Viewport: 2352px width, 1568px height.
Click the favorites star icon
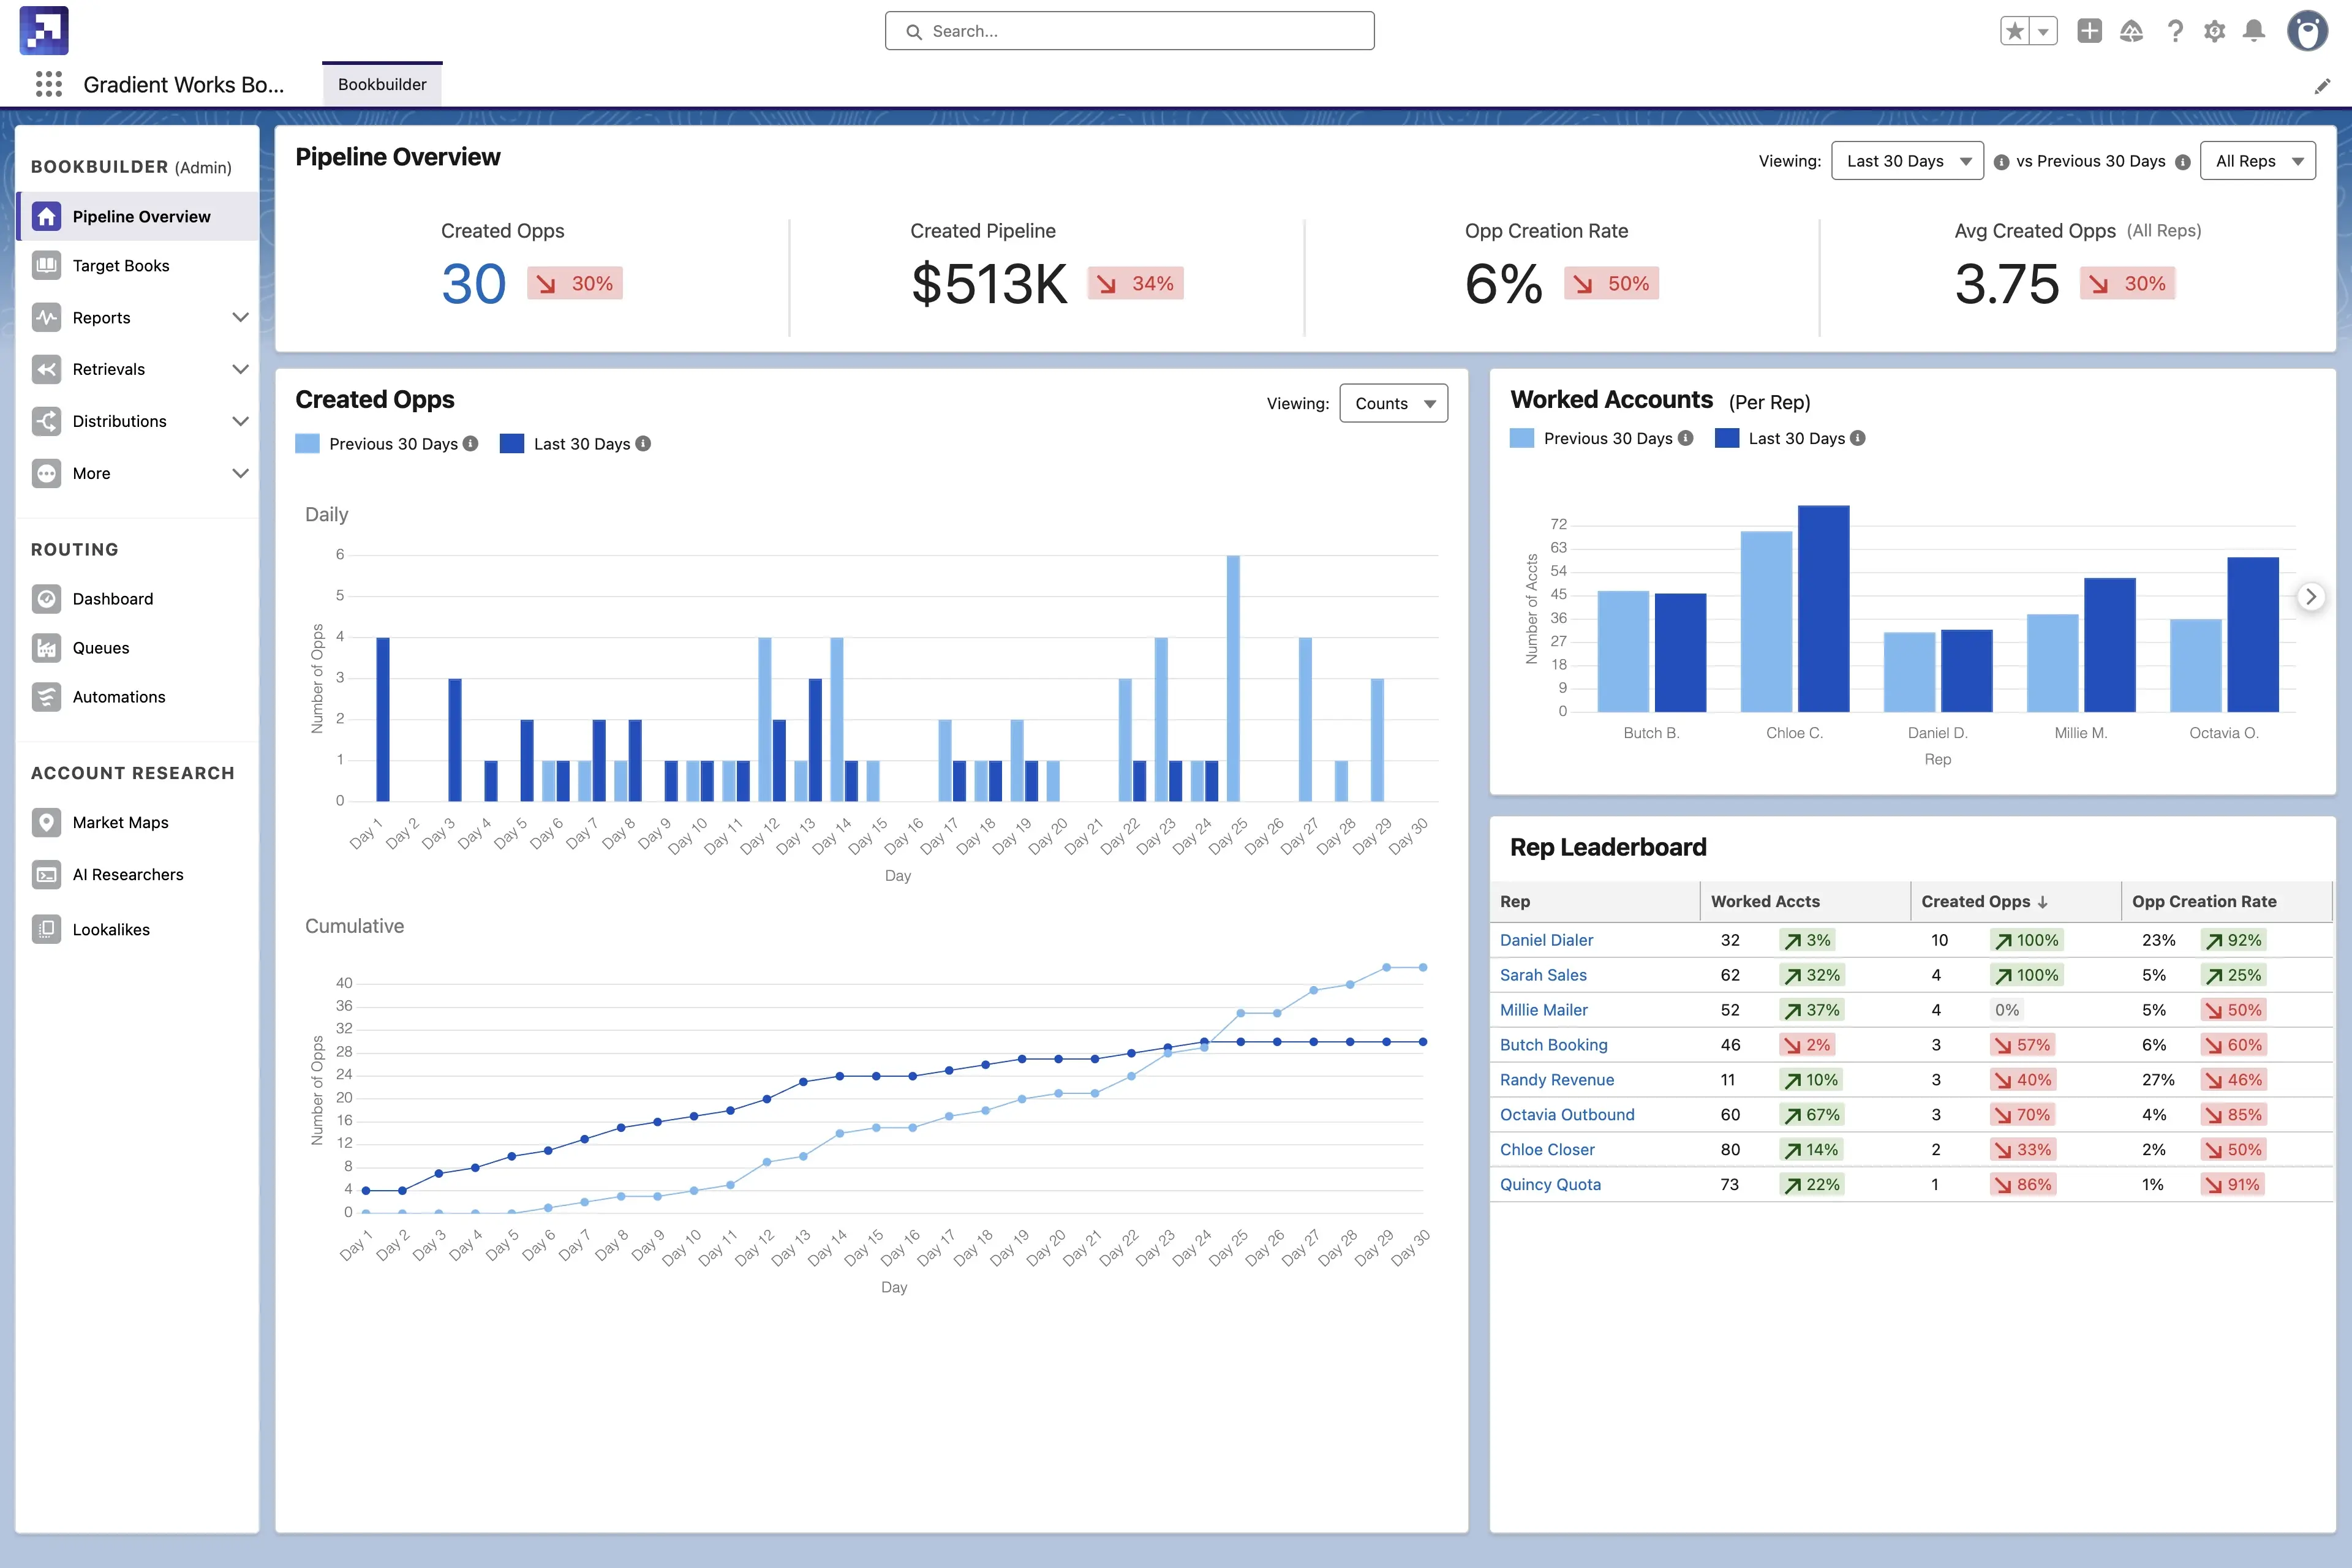2015,31
